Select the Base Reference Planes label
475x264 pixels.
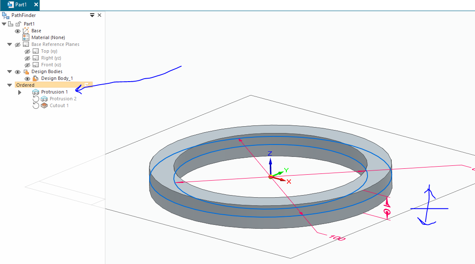click(x=55, y=44)
